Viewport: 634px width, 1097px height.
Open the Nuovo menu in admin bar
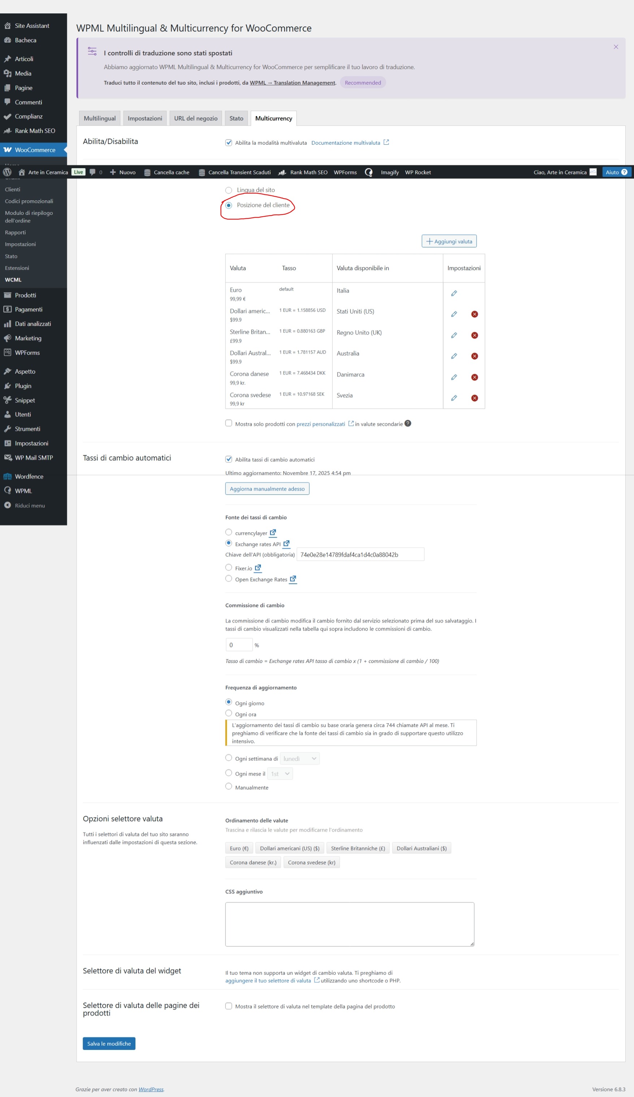coord(122,172)
